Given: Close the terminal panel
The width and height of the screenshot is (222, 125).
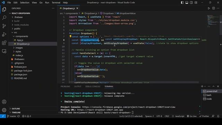Looking at the screenshot, I should click(x=218, y=86).
